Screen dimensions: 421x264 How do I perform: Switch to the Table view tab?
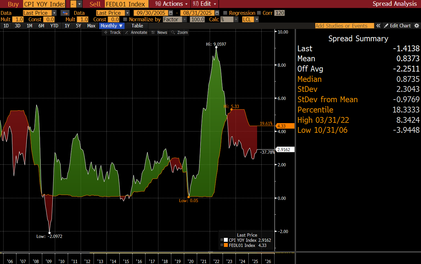point(137,26)
